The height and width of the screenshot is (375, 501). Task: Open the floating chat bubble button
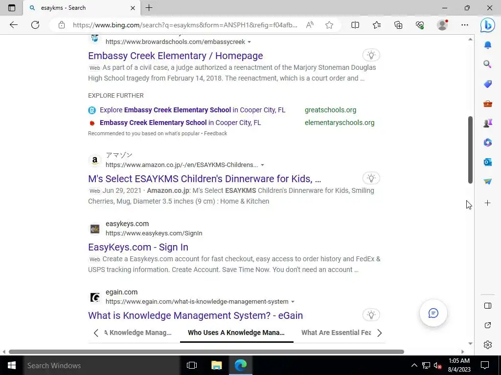[x=433, y=313]
